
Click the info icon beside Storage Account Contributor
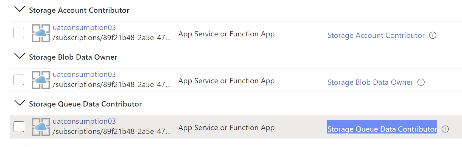coord(433,36)
